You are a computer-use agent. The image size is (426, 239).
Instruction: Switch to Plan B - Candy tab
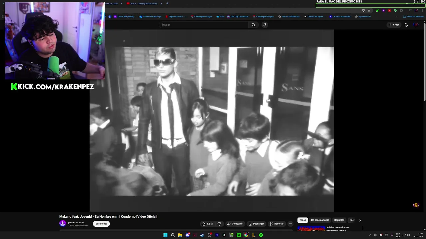click(x=144, y=3)
